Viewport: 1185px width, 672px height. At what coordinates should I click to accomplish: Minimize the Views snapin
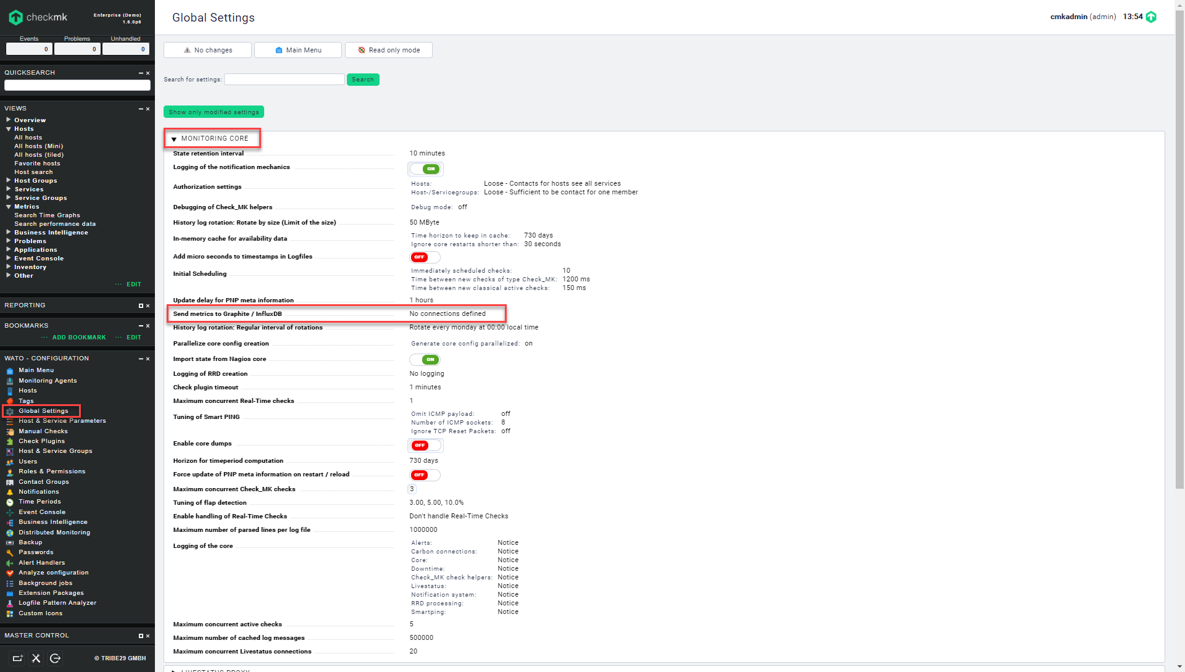click(141, 109)
